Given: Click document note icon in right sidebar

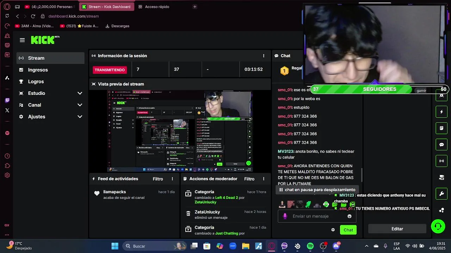Looking at the screenshot, I should pos(441,128).
